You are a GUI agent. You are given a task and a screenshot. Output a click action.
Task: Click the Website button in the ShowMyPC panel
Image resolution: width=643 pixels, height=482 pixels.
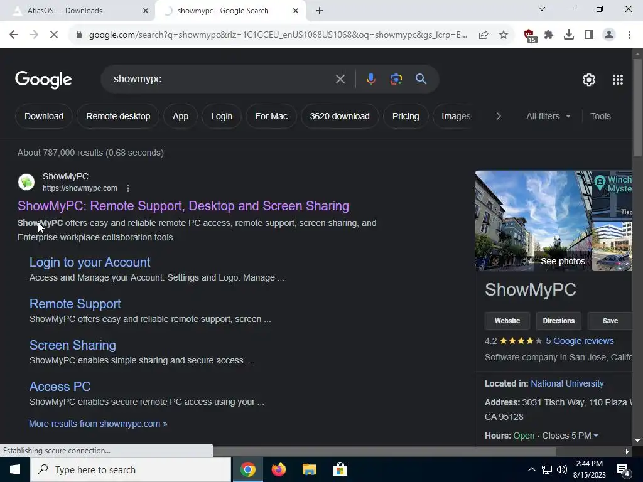pyautogui.click(x=507, y=321)
